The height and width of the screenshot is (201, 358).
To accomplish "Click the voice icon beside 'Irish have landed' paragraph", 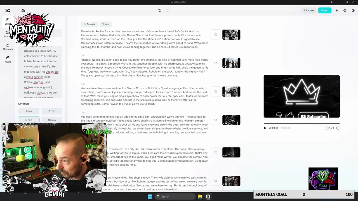I will [x=216, y=181].
